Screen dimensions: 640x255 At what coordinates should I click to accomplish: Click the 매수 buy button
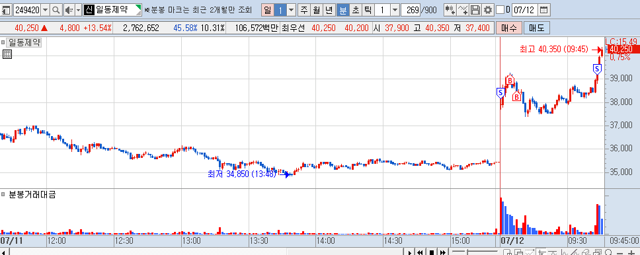[x=508, y=28]
